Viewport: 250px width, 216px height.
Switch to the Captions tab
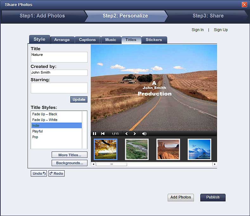[x=87, y=40]
